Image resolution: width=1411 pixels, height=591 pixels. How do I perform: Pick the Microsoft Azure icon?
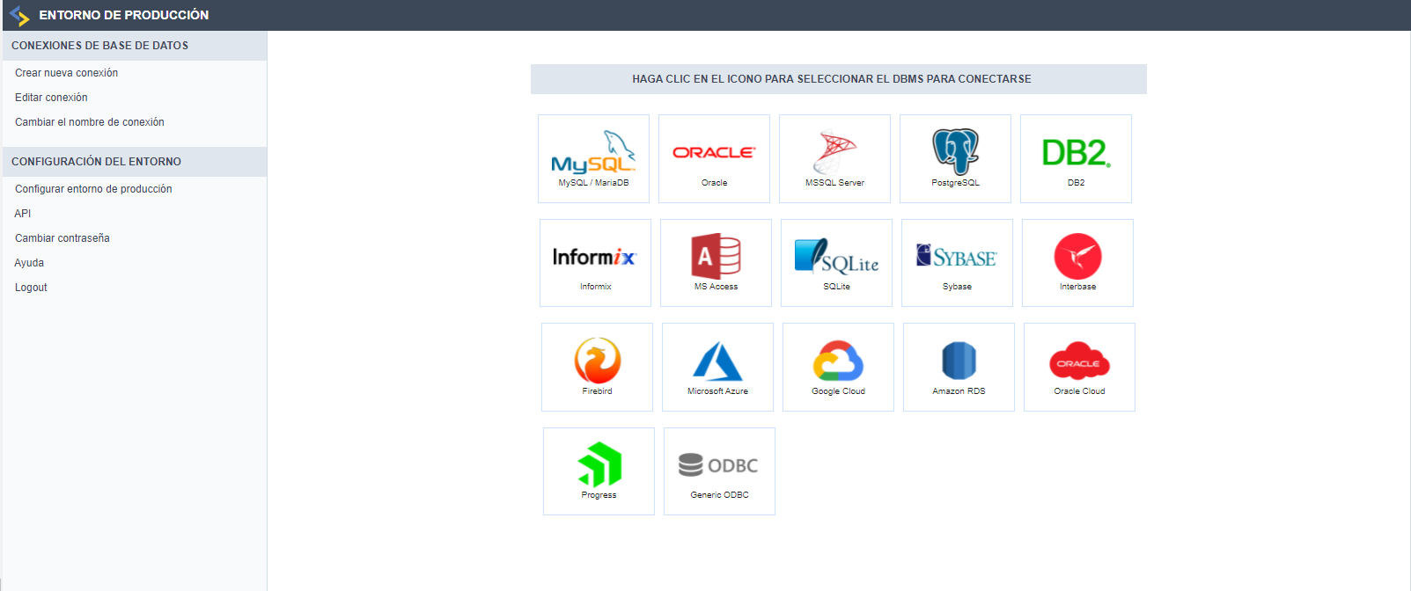717,361
